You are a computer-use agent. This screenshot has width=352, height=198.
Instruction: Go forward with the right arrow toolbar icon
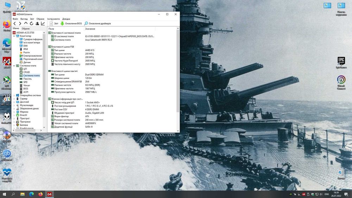click(20, 24)
